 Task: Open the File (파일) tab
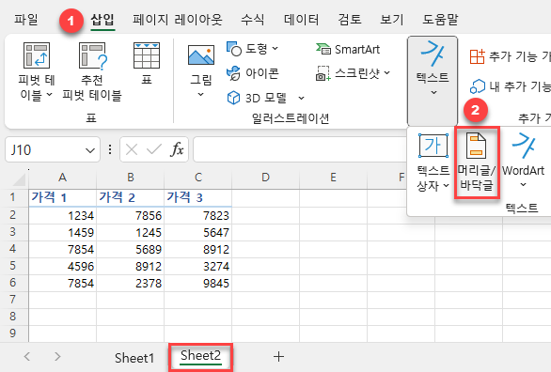click(26, 19)
